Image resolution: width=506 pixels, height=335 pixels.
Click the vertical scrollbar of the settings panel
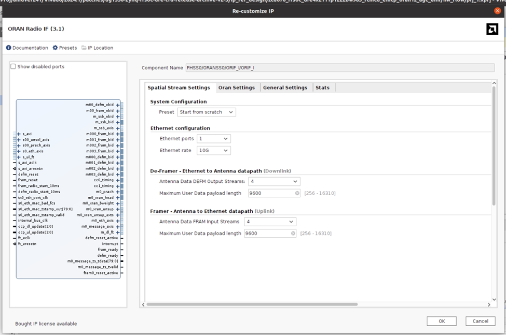pyautogui.click(x=494, y=145)
